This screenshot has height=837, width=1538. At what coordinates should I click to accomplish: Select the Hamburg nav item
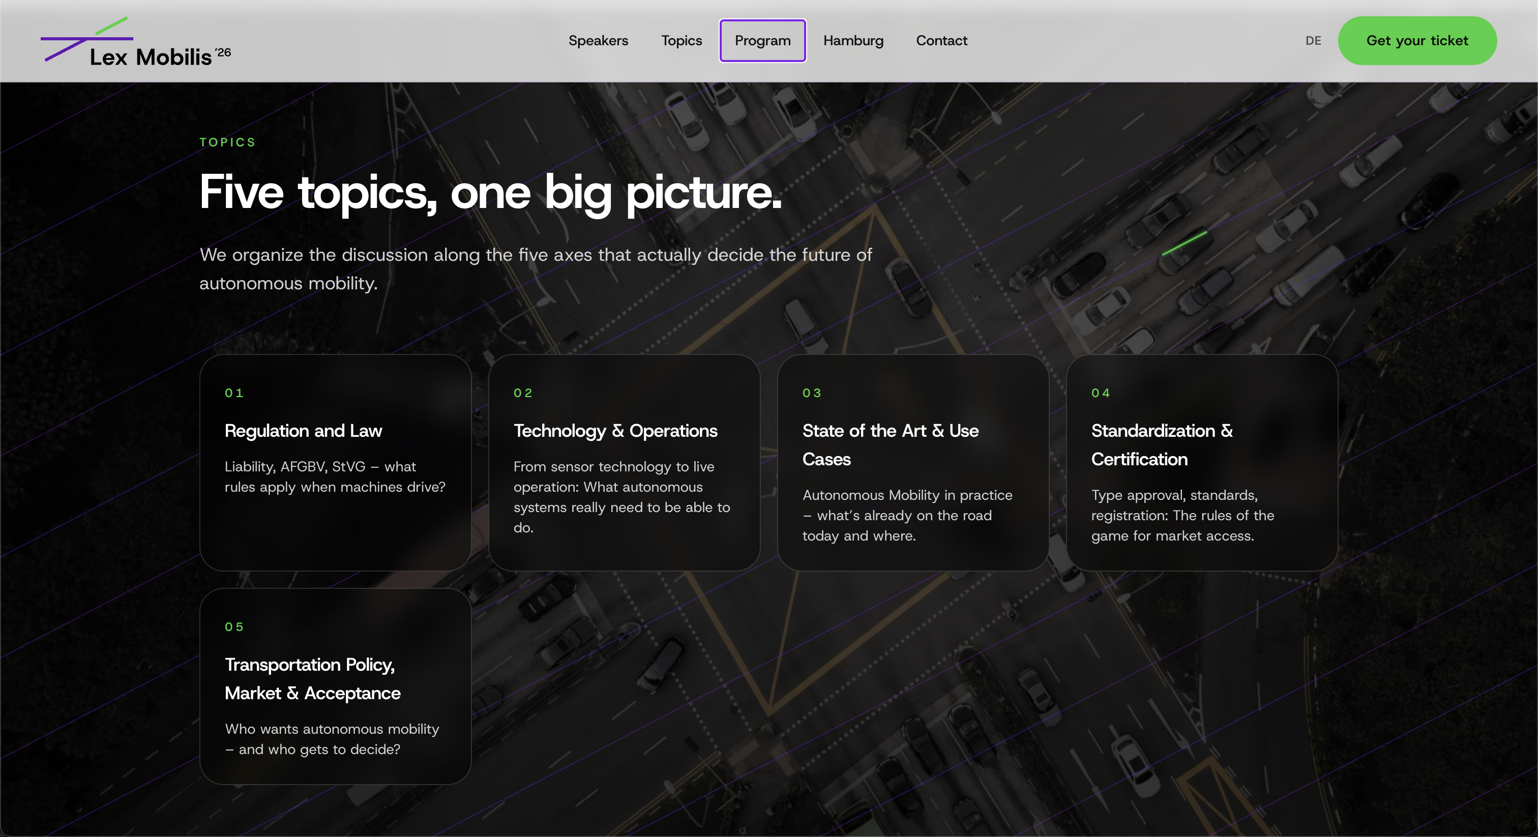click(x=853, y=41)
